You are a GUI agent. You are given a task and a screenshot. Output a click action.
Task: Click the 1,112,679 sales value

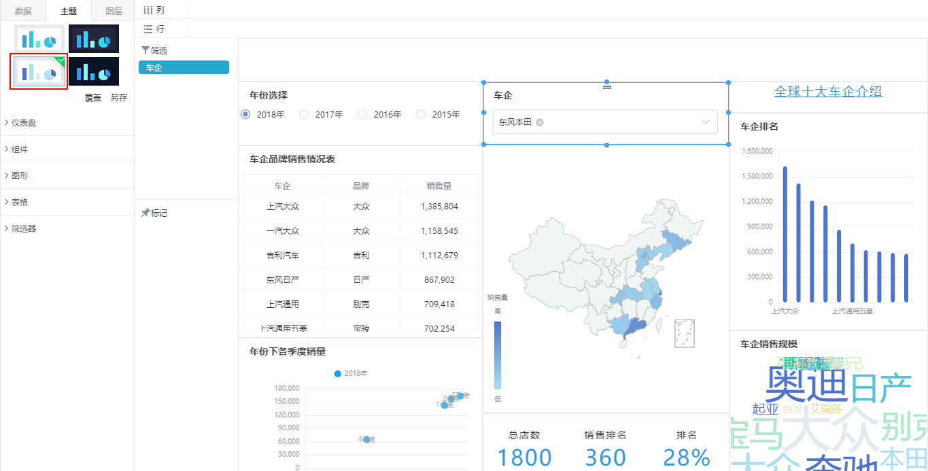tap(439, 256)
